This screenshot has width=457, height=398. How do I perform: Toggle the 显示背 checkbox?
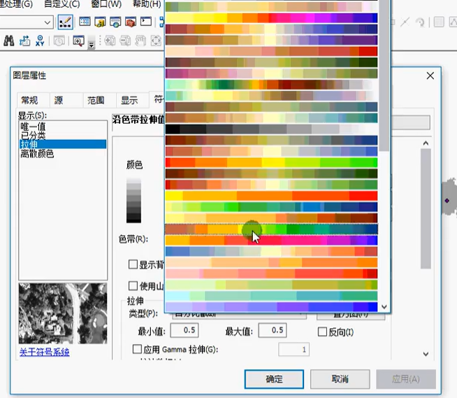click(133, 264)
